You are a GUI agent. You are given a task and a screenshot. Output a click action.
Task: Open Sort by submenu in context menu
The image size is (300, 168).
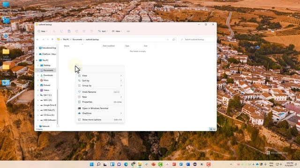click(x=100, y=81)
